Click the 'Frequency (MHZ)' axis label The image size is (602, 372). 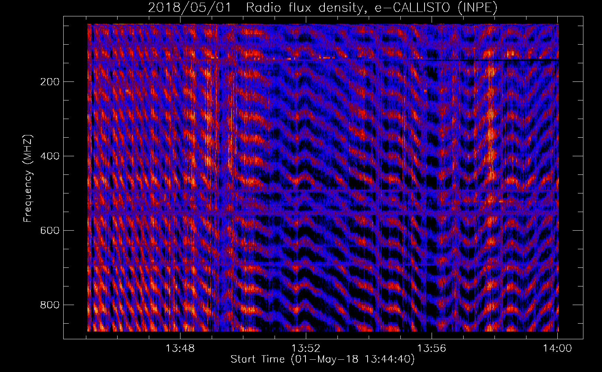pyautogui.click(x=28, y=179)
